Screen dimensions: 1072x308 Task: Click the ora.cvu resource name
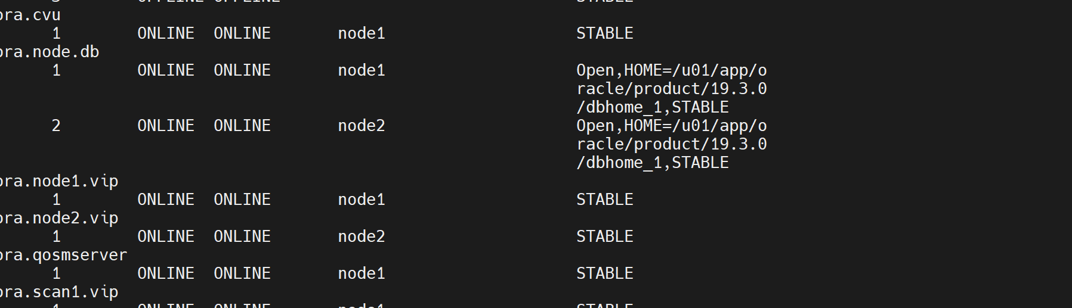pos(30,15)
